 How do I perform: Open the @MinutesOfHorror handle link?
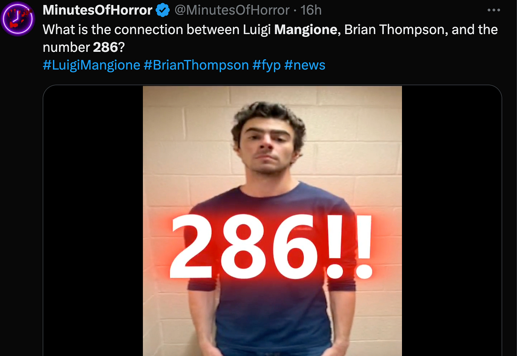pos(232,10)
